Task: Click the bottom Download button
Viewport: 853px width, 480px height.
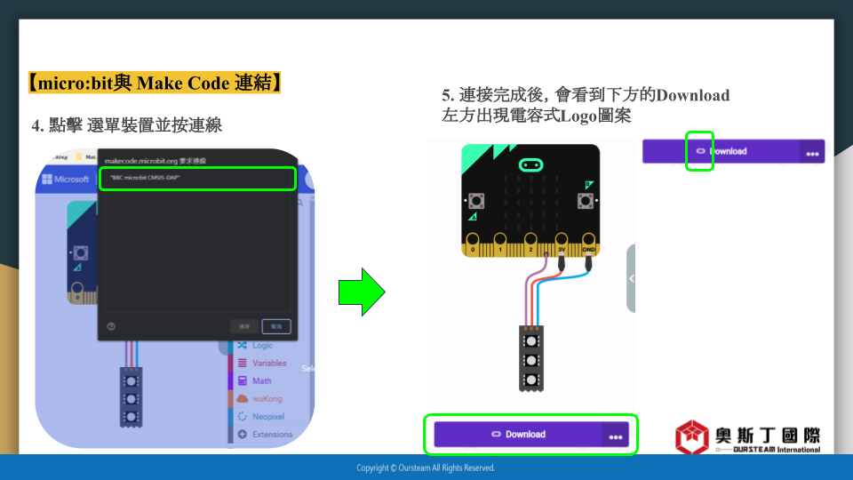Action: (518, 435)
